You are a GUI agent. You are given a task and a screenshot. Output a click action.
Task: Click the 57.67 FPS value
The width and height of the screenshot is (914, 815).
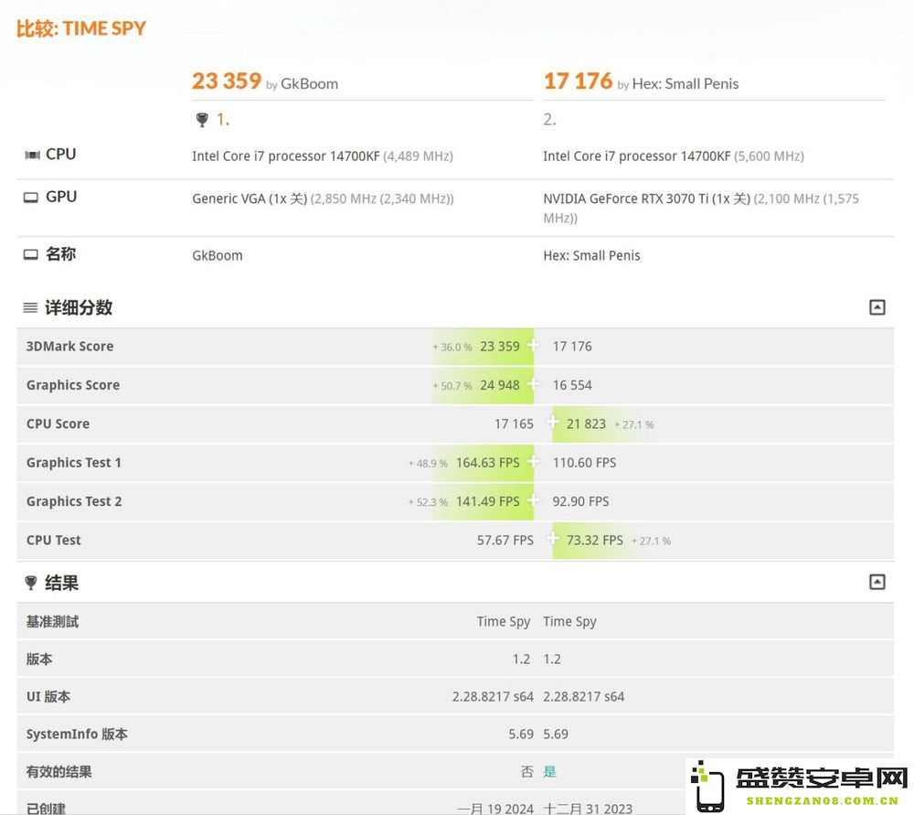pos(505,541)
